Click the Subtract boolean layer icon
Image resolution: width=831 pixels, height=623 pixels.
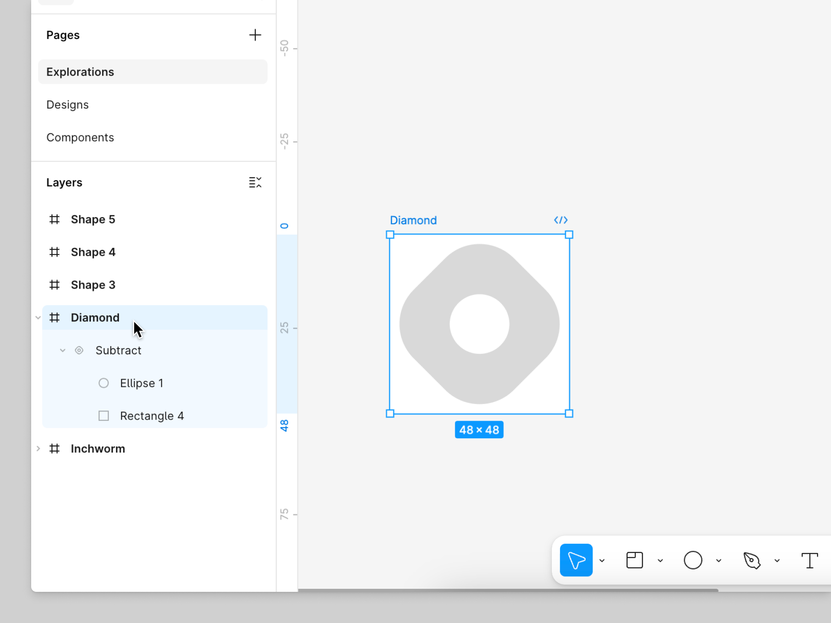[x=79, y=350]
